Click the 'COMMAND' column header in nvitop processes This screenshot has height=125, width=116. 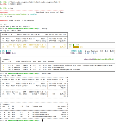[51, 61]
